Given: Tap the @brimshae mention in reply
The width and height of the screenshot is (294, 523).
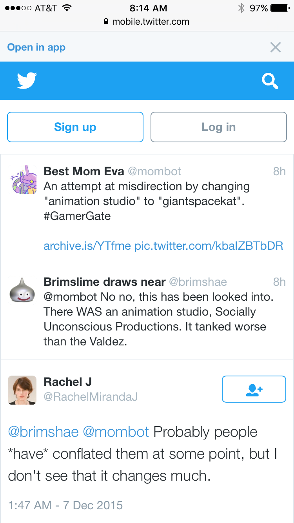Looking at the screenshot, I should click(x=43, y=432).
